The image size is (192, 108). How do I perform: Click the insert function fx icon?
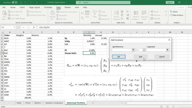tap(34, 27)
